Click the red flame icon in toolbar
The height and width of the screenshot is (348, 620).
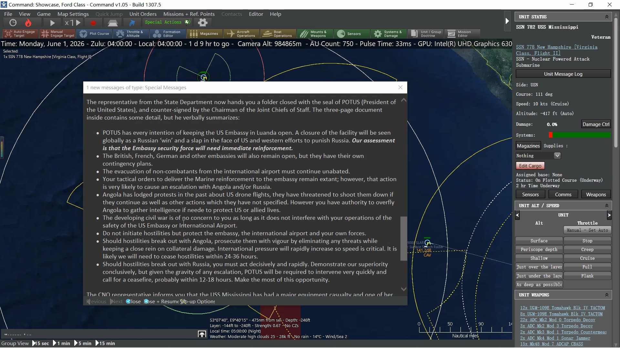pos(28,23)
